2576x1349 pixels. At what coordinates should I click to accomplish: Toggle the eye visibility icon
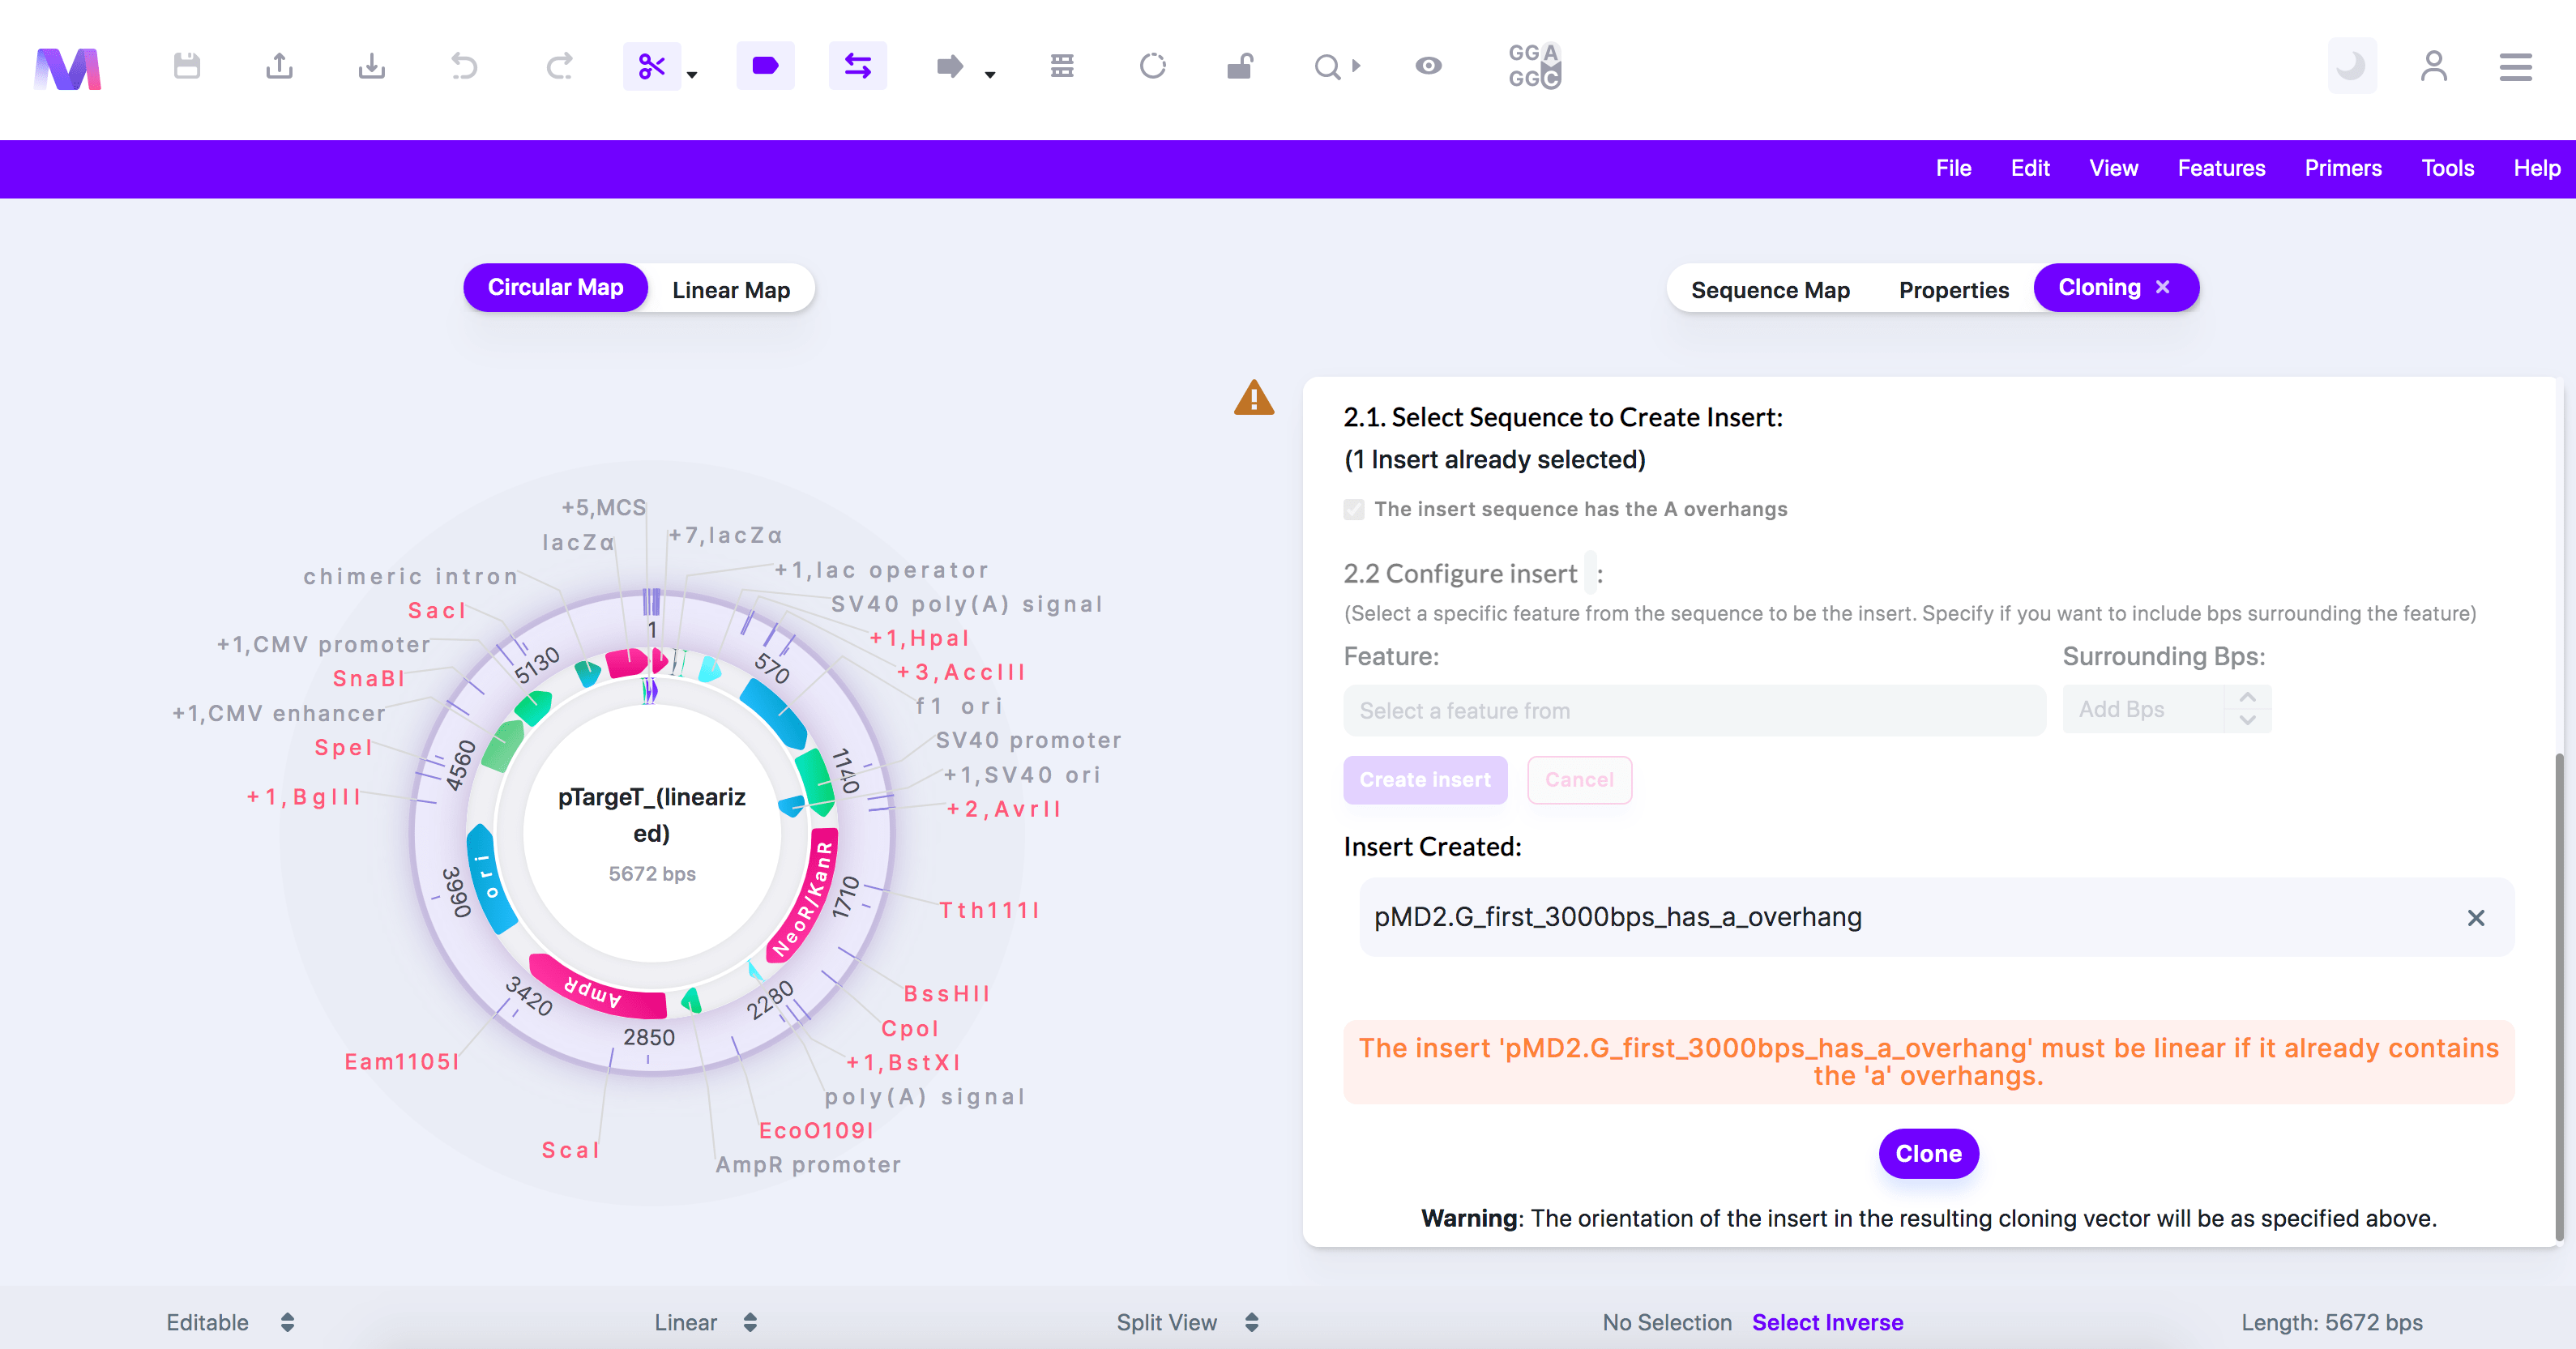tap(1428, 66)
